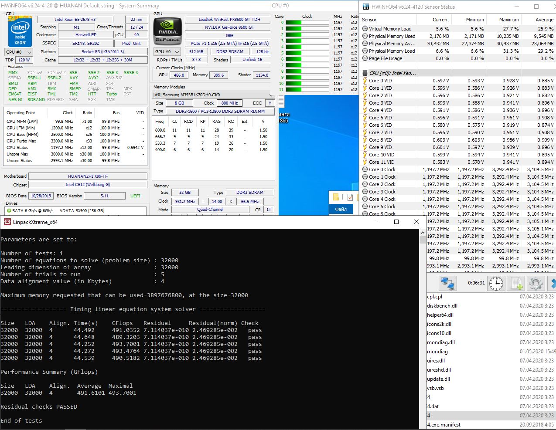This screenshot has width=556, height=430.
Task: Click the Uncore Status operating point row
Action: [75, 161]
